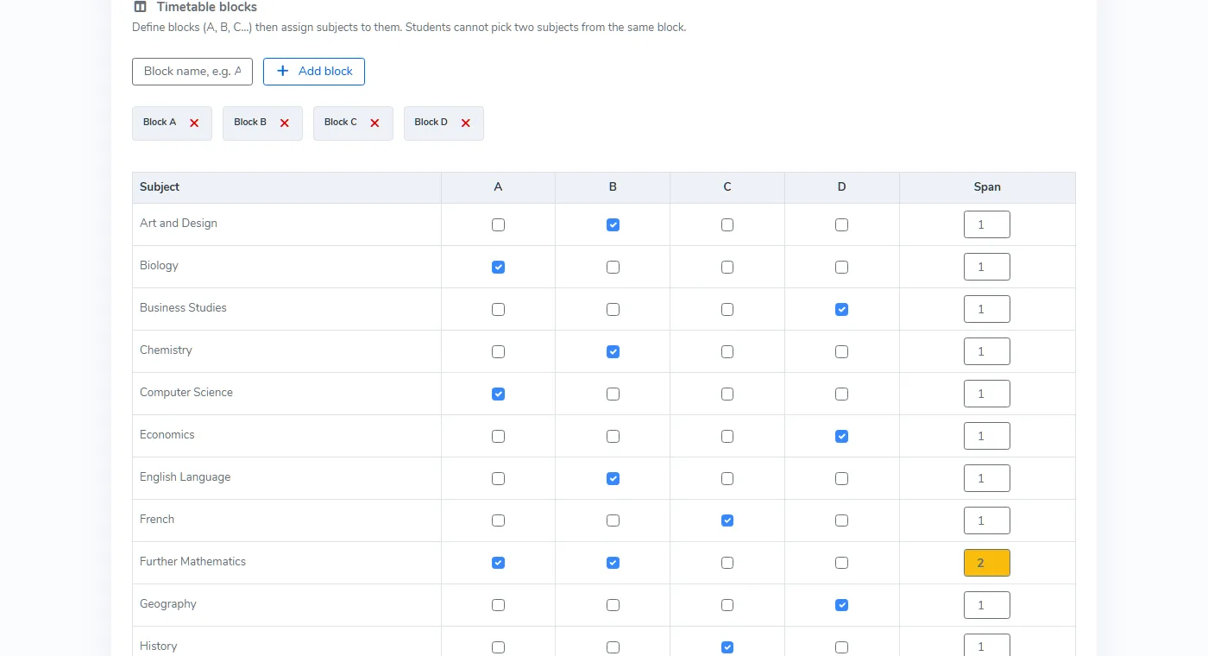Uncheck block B for English Language
The height and width of the screenshot is (656, 1208).
tap(613, 478)
